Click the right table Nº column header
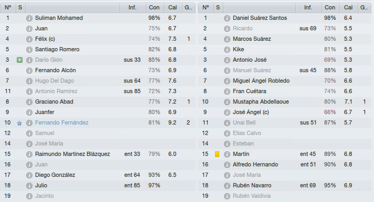The image size is (374, 202). (206, 8)
